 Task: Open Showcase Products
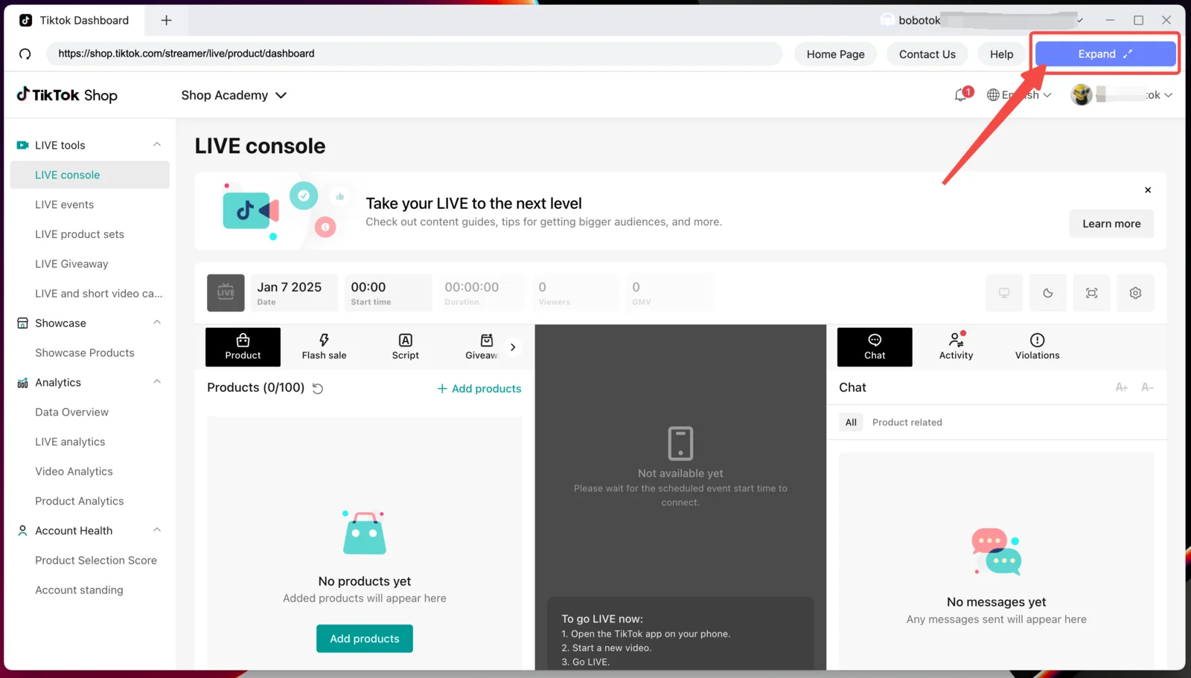85,352
